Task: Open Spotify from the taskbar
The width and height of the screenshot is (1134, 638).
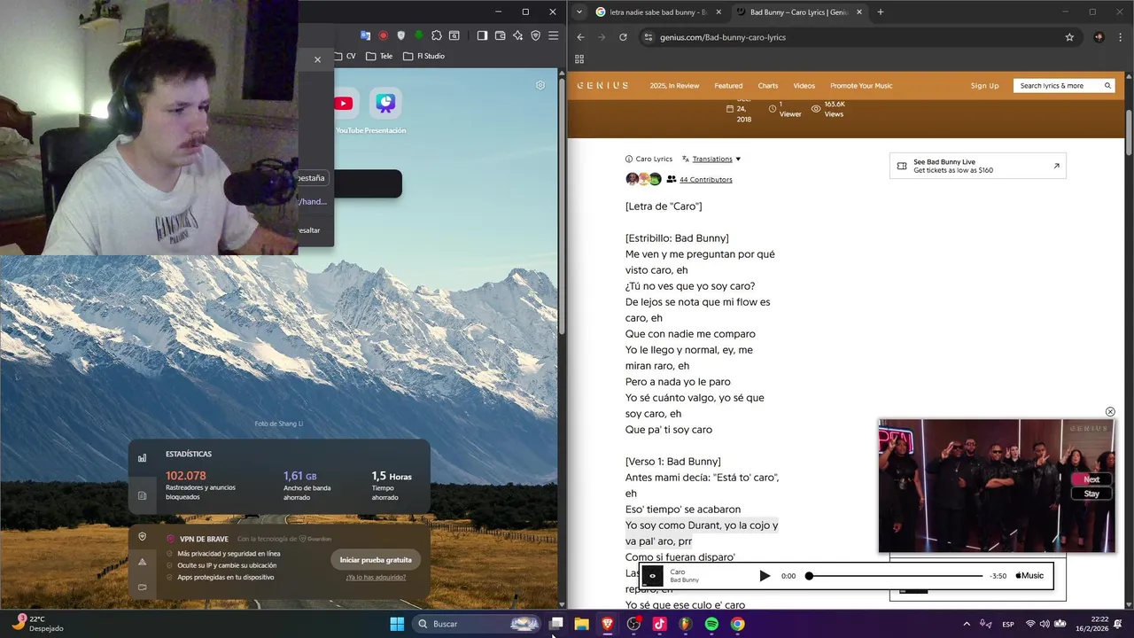Action: [711, 624]
